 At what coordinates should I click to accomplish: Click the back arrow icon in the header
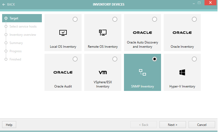click(4, 5)
